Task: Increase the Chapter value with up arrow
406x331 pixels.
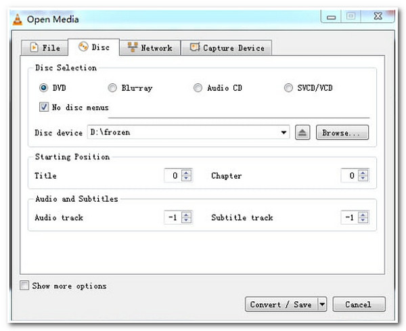Action: pos(363,173)
